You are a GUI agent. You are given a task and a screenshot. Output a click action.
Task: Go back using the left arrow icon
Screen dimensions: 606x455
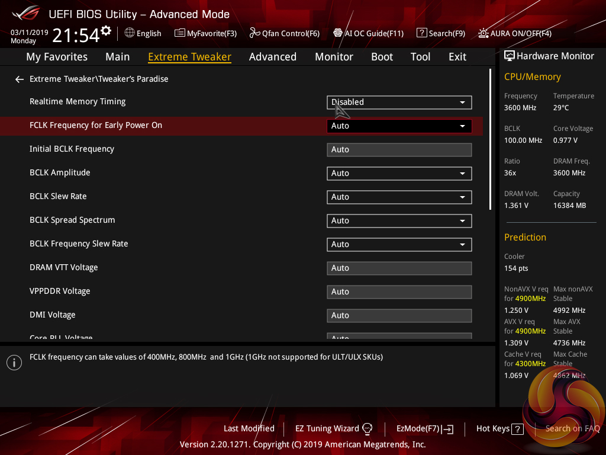point(20,79)
